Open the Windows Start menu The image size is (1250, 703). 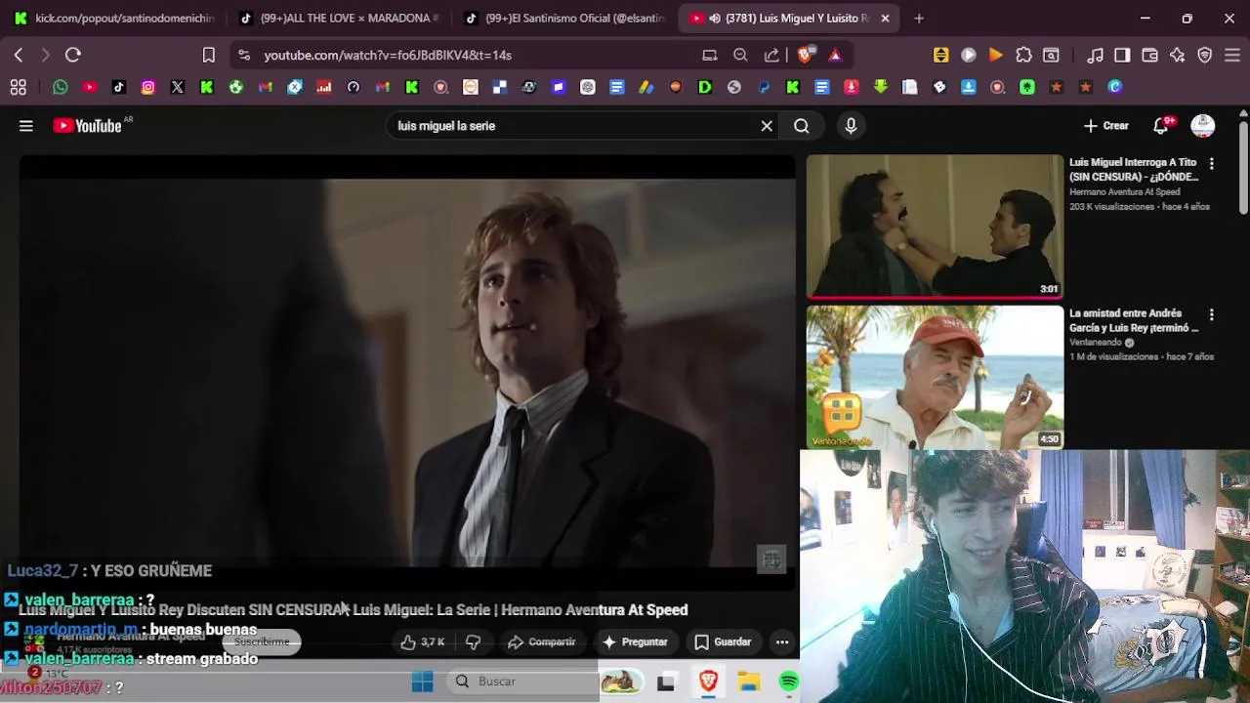pos(422,682)
